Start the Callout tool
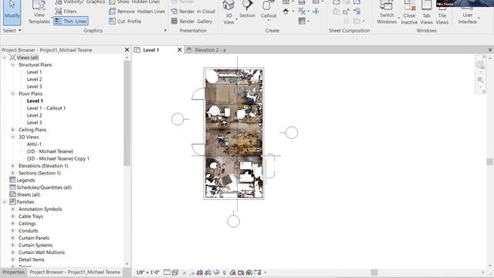Viewport: 494px width, 278px height. click(x=269, y=10)
